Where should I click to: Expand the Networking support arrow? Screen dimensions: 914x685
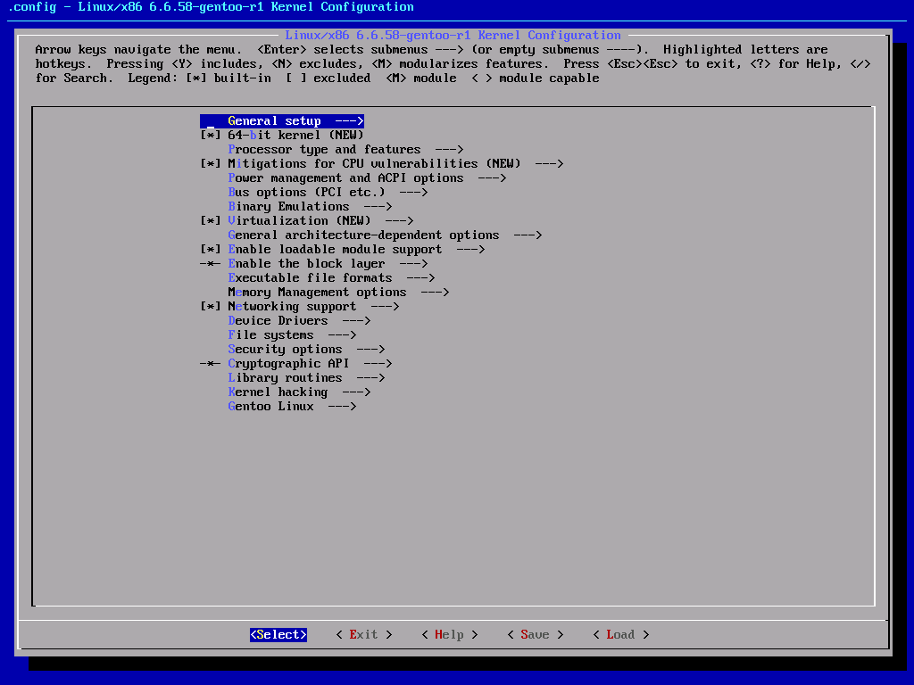(385, 307)
